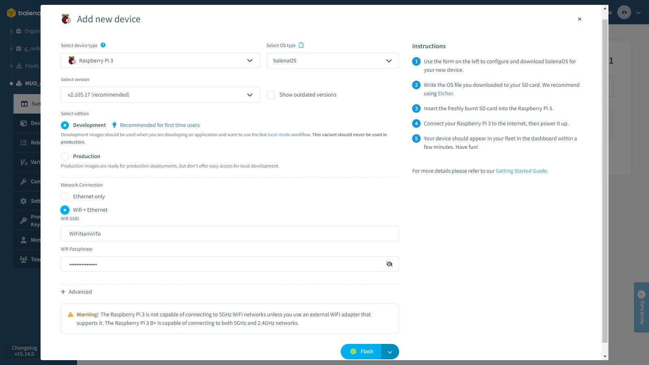Select the Development edition radio button

click(x=65, y=125)
